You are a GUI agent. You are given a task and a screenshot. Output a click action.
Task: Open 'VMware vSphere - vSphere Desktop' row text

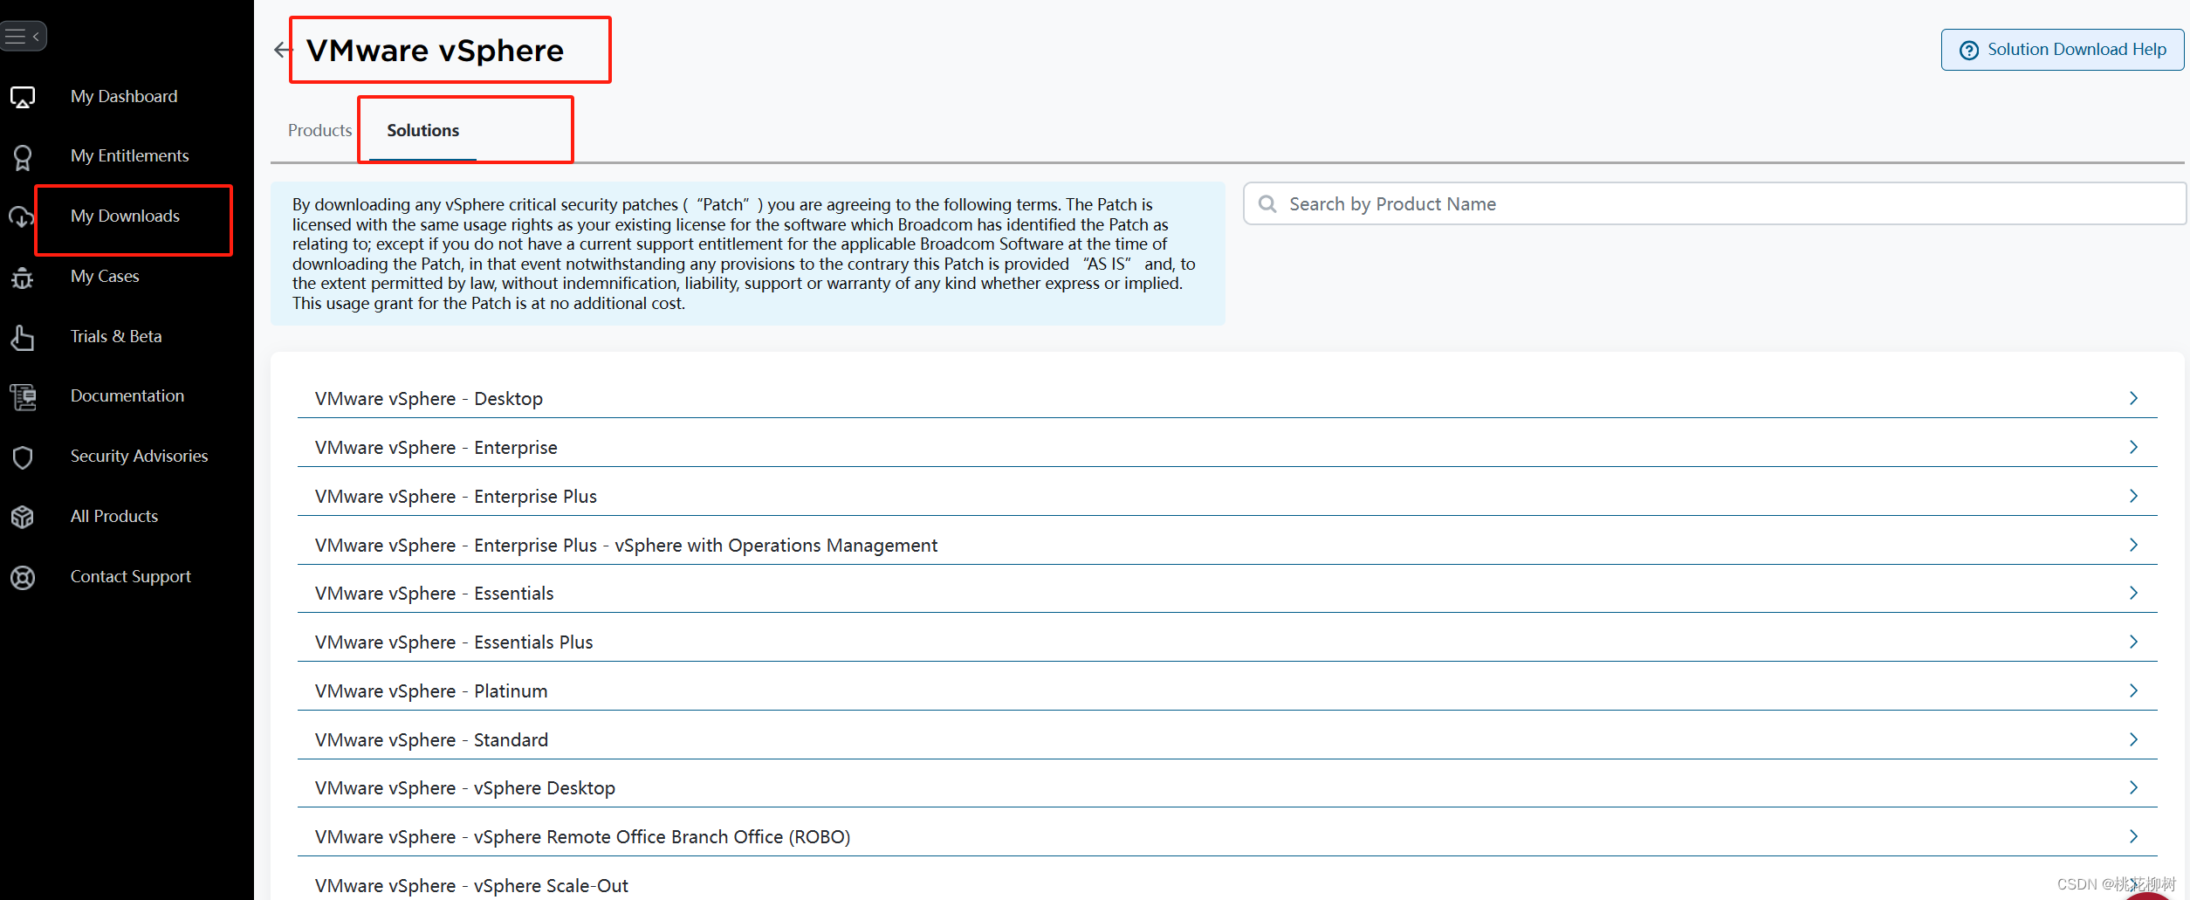point(465,787)
